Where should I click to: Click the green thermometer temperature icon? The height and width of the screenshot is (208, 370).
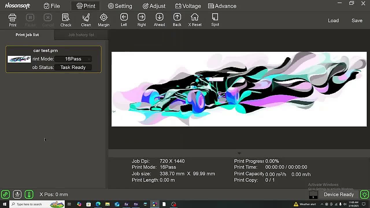(29, 194)
